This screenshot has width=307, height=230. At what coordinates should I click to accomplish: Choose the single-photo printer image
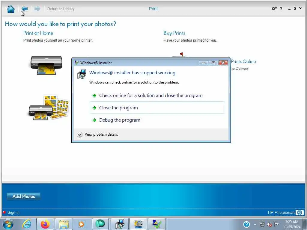pos(46,65)
